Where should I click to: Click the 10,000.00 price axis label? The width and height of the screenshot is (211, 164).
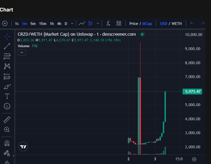coord(194,35)
